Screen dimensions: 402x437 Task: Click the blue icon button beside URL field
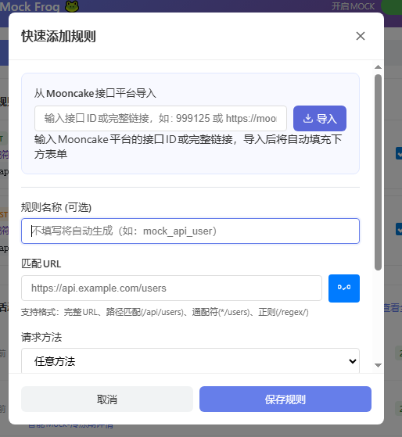344,288
